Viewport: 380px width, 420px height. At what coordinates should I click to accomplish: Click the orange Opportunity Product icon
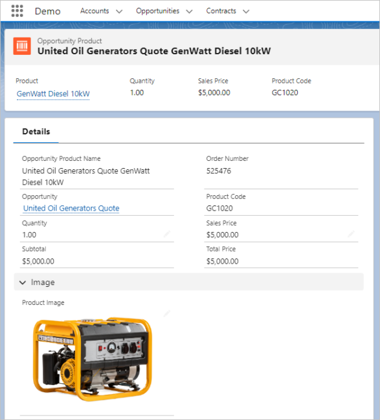[x=22, y=46]
